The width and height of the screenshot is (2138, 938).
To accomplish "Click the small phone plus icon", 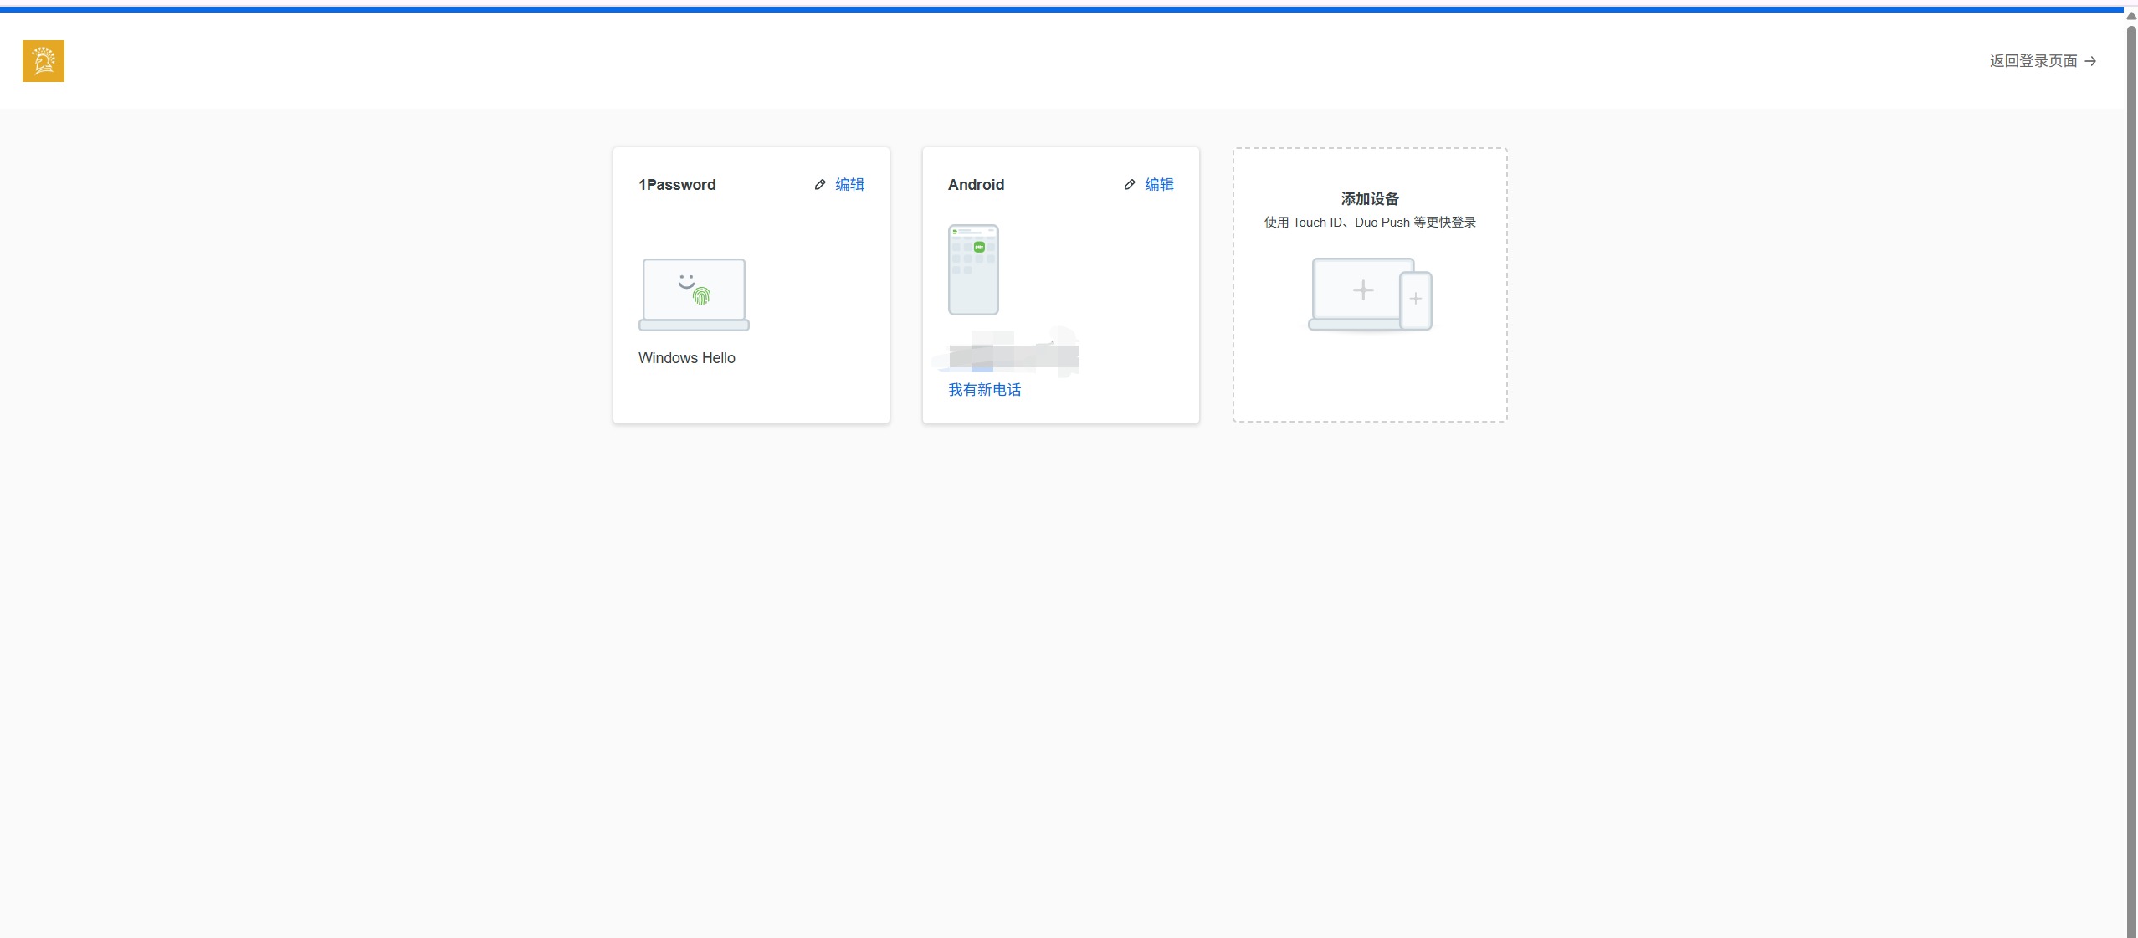I will [x=1415, y=300].
